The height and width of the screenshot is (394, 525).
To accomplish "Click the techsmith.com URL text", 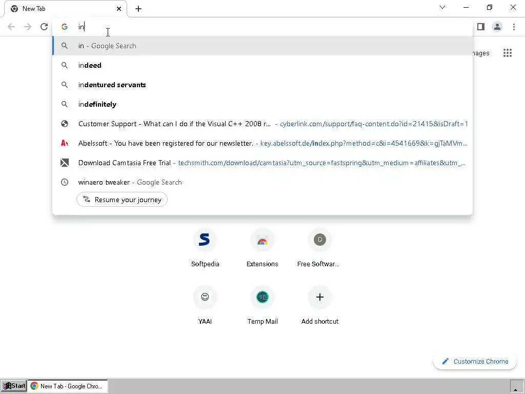I will coord(321,163).
